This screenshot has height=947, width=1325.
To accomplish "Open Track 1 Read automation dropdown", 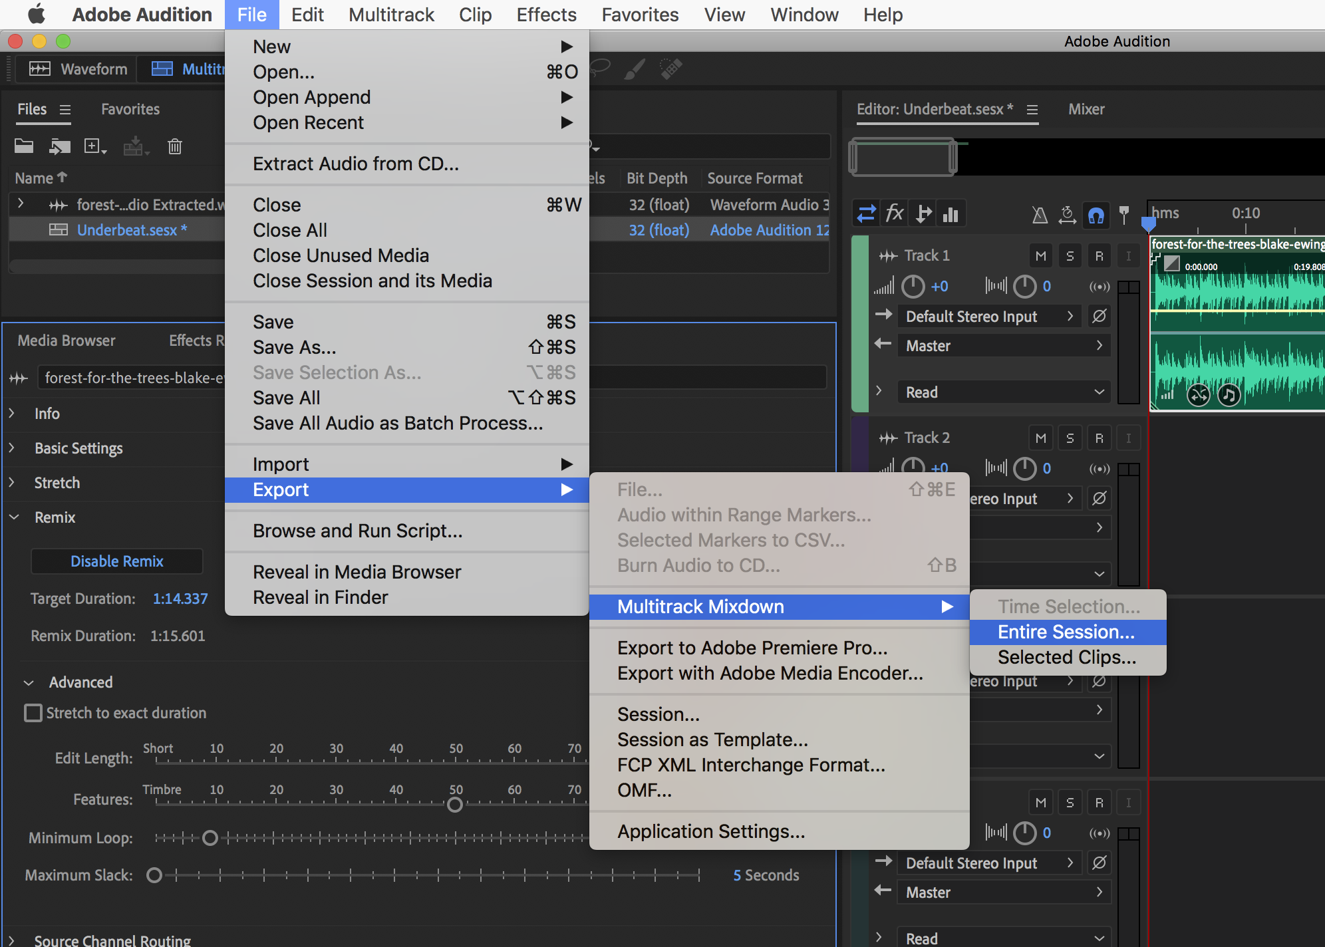I will [x=1004, y=392].
